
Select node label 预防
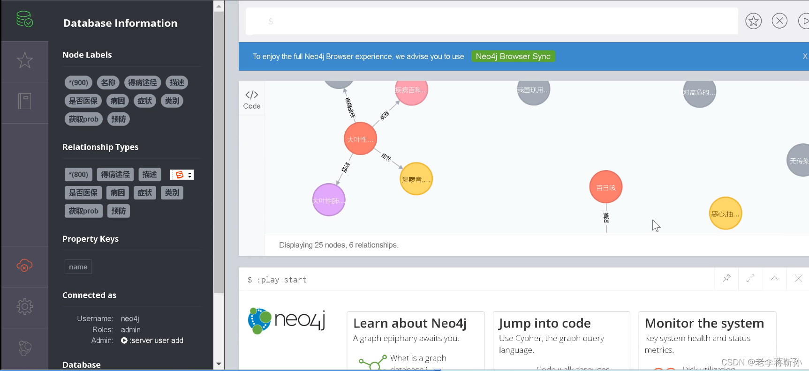click(119, 119)
